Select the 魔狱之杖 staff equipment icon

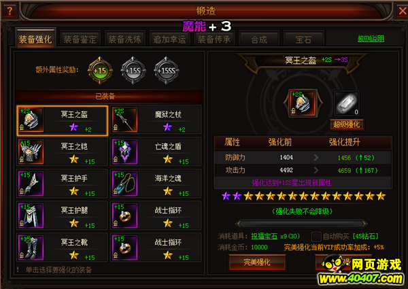(x=125, y=120)
